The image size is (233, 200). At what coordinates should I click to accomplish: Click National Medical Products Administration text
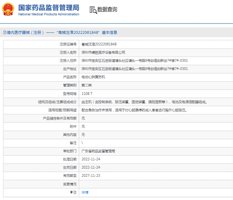click(x=49, y=14)
